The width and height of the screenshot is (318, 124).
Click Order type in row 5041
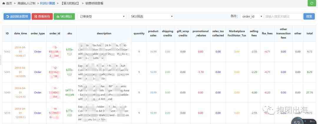(x=38, y=72)
